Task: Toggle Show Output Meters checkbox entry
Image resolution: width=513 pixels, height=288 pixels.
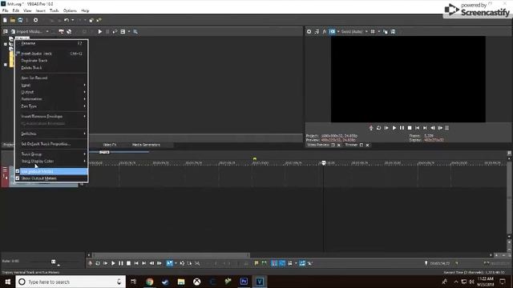Action: 51,178
